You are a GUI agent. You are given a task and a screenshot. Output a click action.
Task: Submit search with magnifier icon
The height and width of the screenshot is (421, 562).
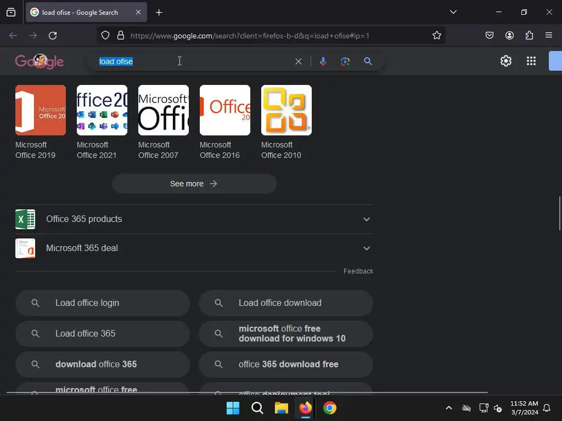[368, 61]
